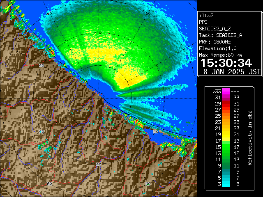Click the "PRF: 1800Hz" line
The width and height of the screenshot is (263, 197).
(x=215, y=42)
